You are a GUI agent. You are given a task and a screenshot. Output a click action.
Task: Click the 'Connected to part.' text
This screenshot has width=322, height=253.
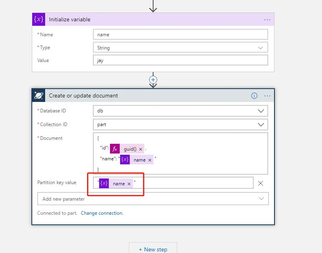(x=57, y=213)
